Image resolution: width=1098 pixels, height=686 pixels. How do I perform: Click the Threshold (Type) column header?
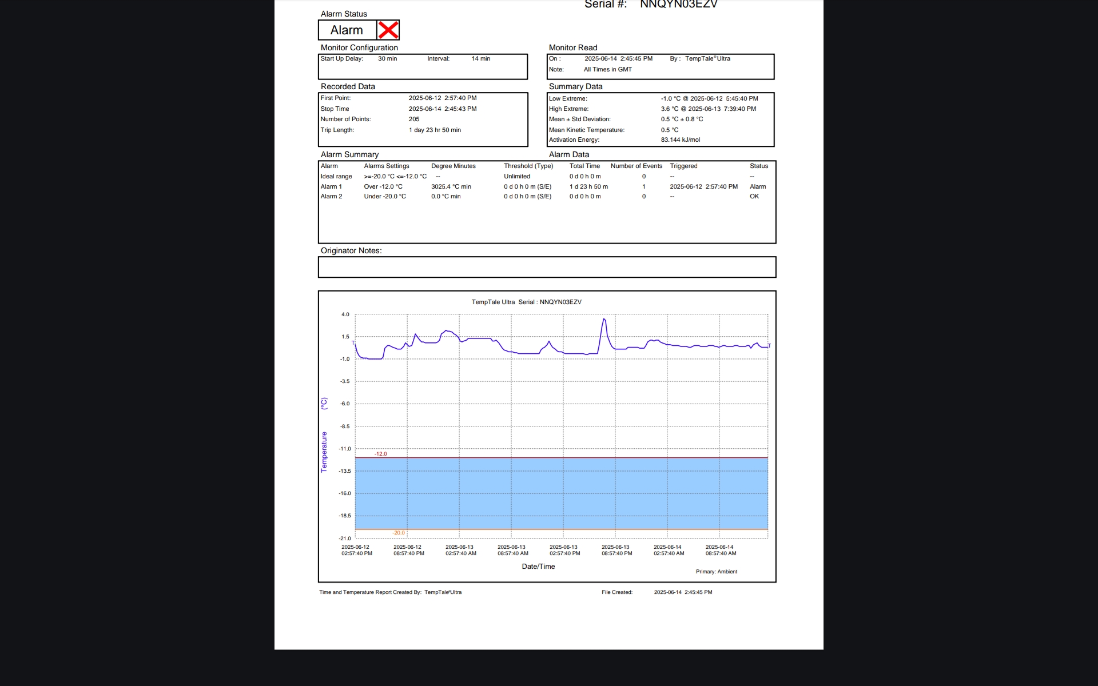tap(528, 166)
